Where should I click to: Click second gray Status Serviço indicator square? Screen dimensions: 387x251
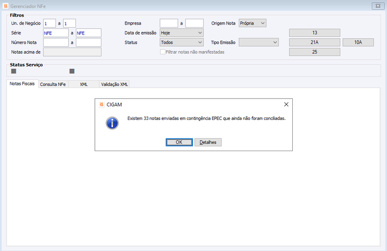(x=72, y=71)
